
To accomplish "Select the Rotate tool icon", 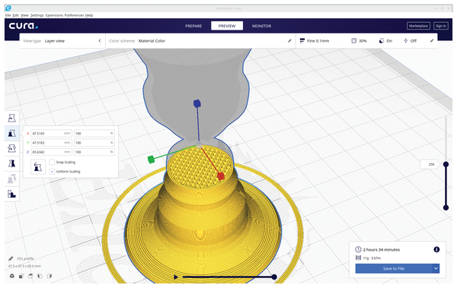I will (x=11, y=148).
